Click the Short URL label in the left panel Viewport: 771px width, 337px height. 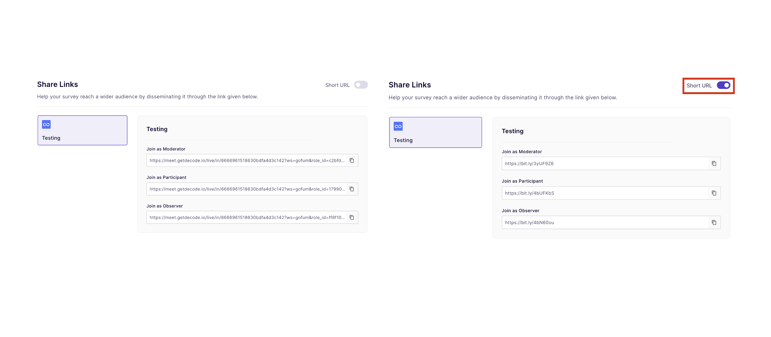click(x=337, y=85)
